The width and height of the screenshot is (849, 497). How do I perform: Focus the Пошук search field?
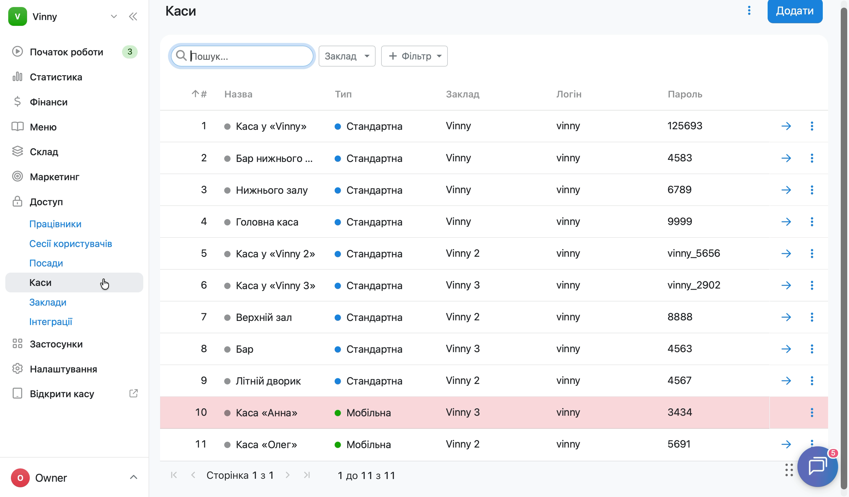click(242, 56)
